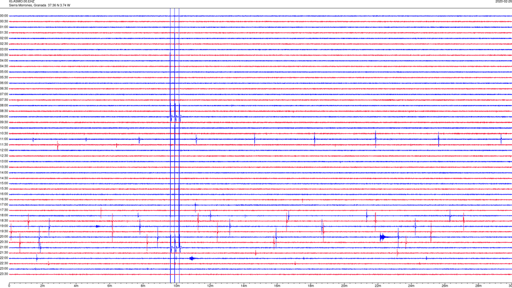Click the 14m tick on the minute axis

[x=244, y=286]
